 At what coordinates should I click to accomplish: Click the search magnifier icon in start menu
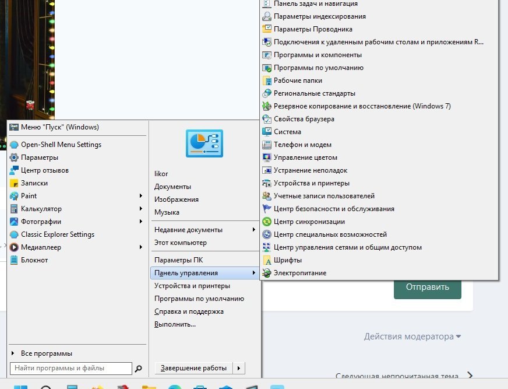(x=138, y=369)
